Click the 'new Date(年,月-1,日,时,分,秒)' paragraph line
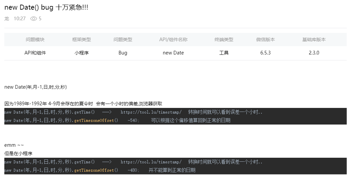 35,87
